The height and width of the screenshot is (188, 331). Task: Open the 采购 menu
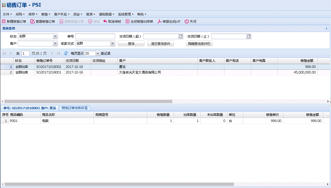coord(20,14)
